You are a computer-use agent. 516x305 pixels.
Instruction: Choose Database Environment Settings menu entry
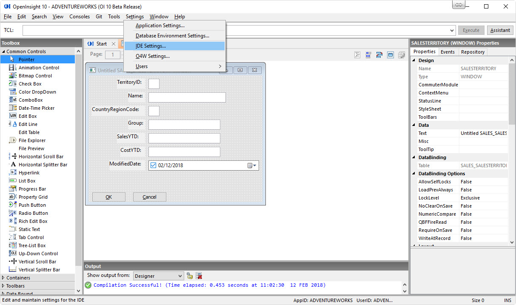pyautogui.click(x=174, y=36)
